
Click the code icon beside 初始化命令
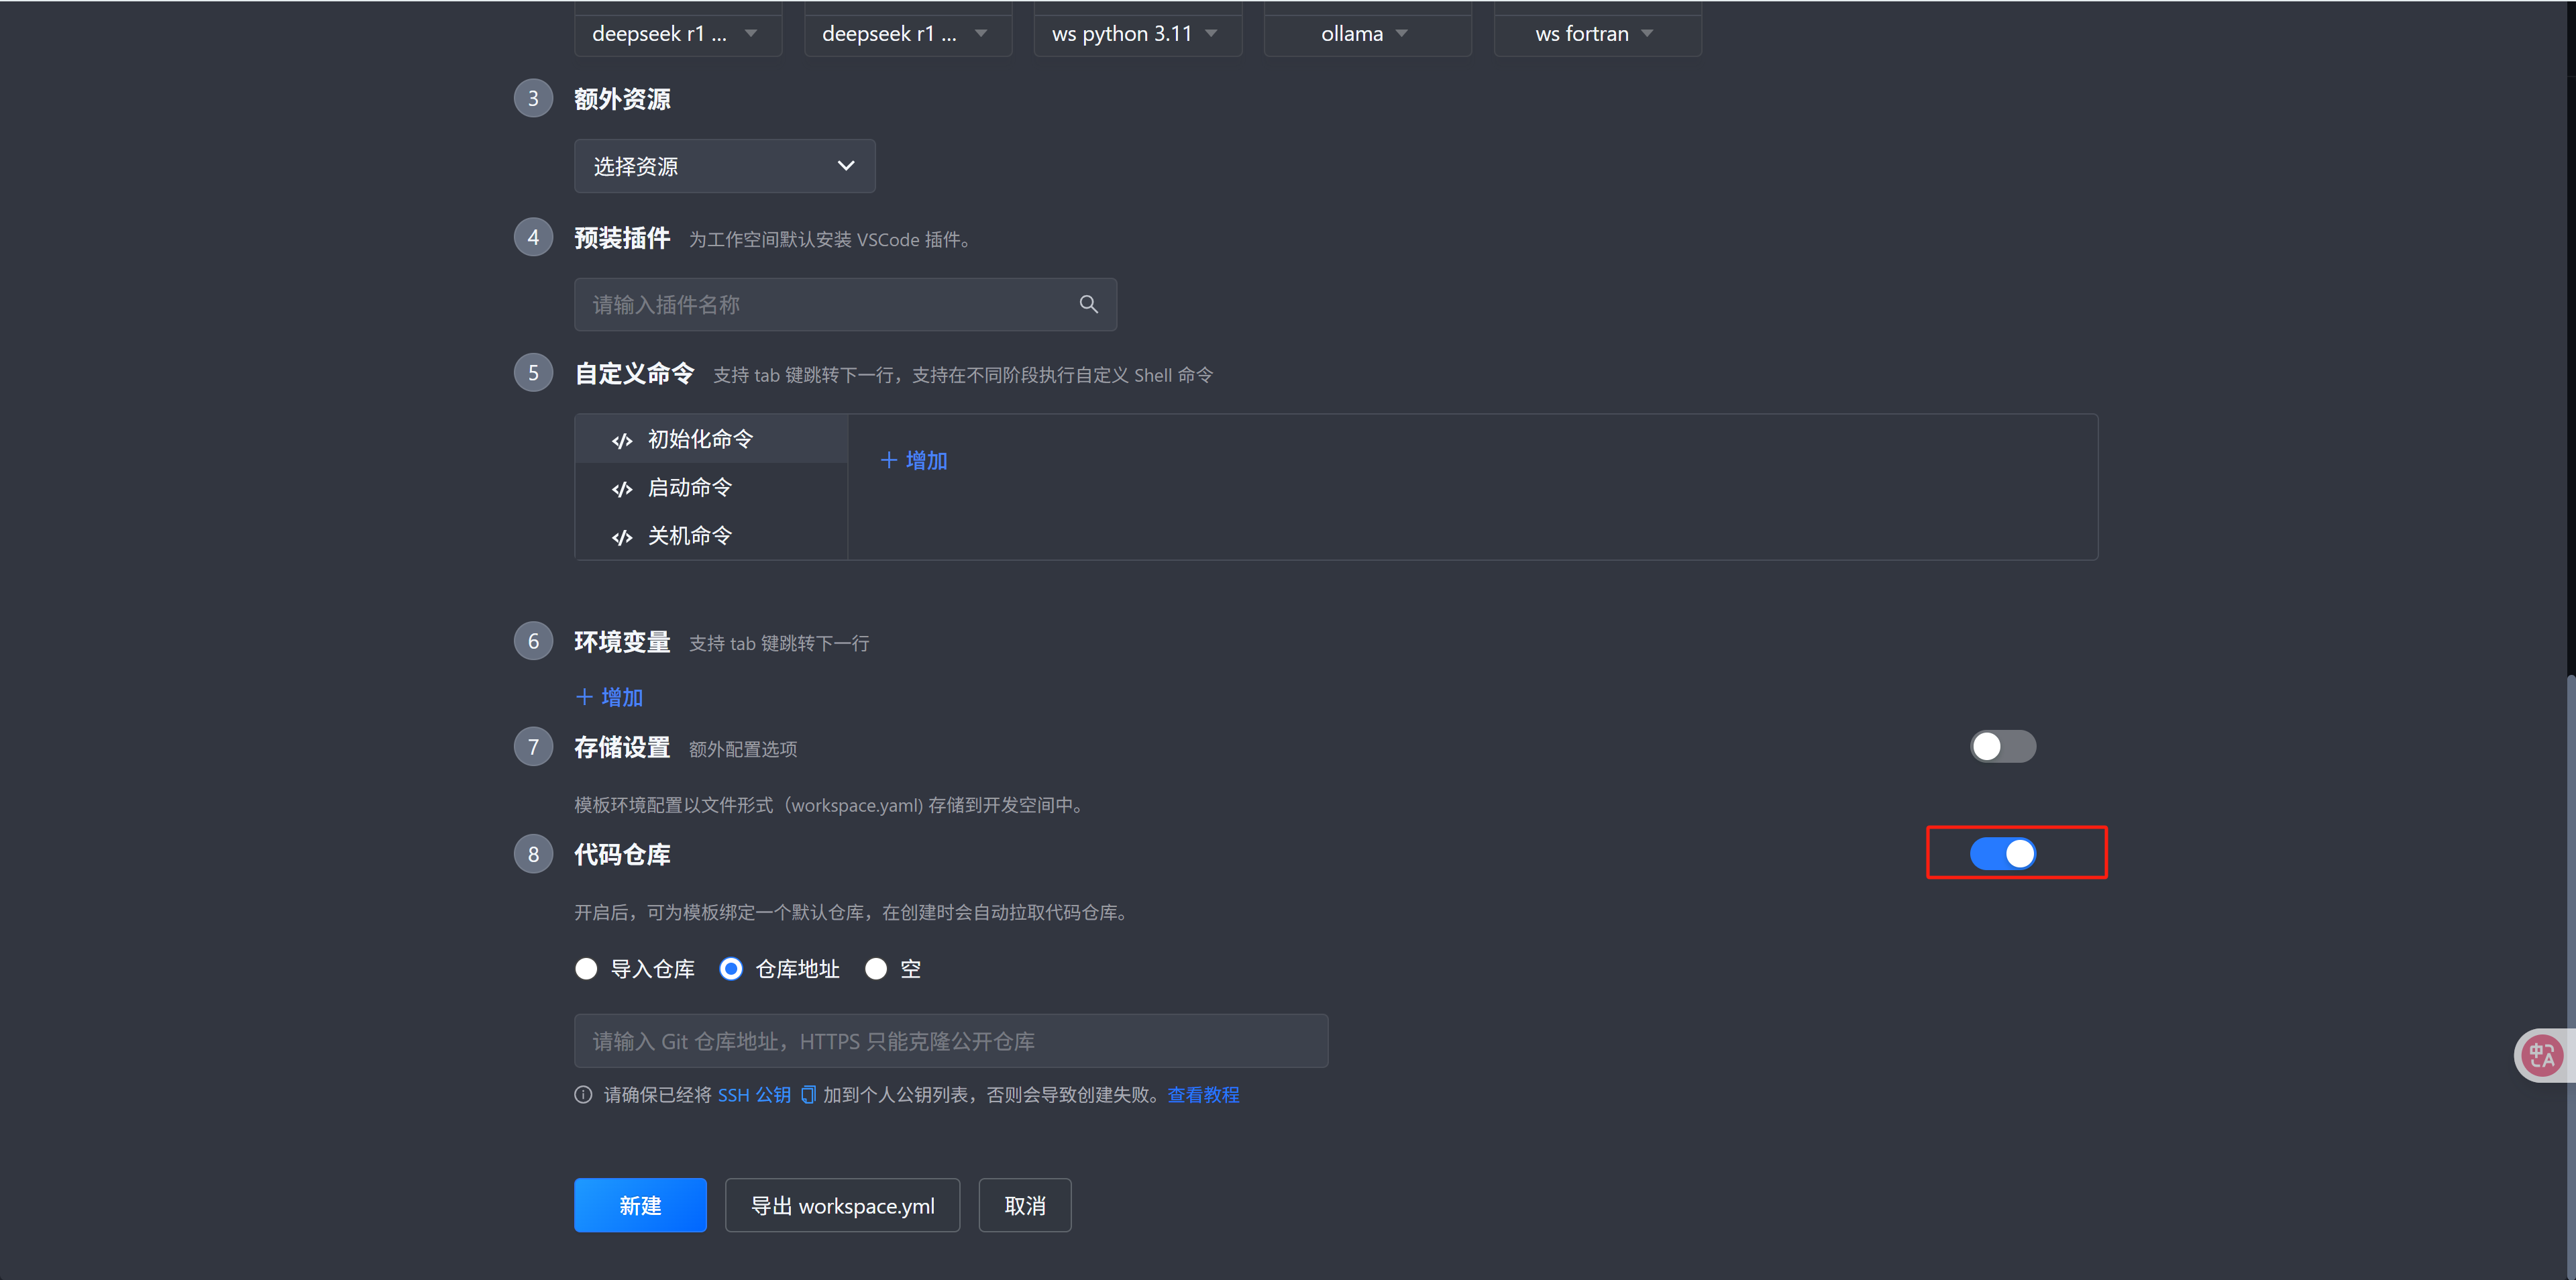622,440
